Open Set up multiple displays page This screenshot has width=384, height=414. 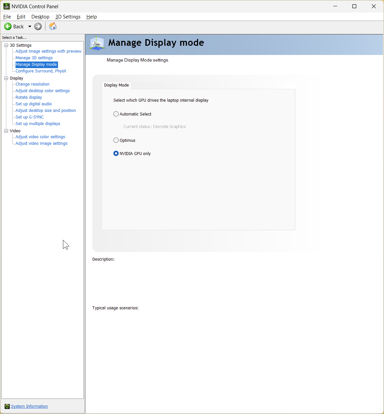pyautogui.click(x=38, y=124)
